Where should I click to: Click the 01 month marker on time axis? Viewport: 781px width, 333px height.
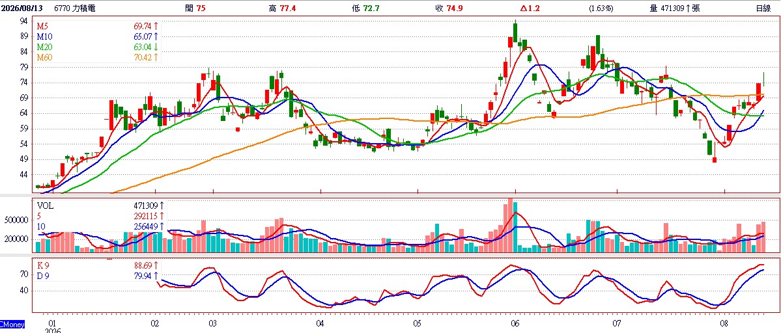52,323
